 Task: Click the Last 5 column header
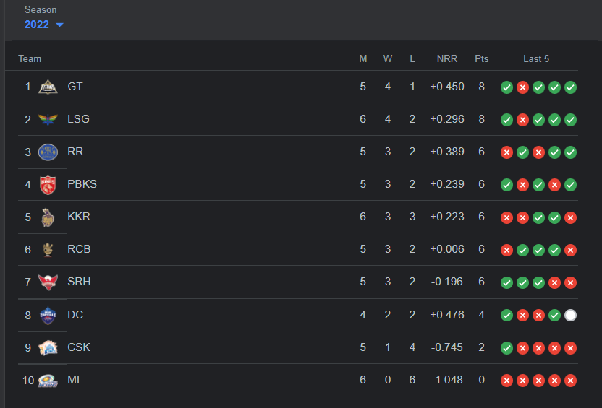[x=536, y=58]
